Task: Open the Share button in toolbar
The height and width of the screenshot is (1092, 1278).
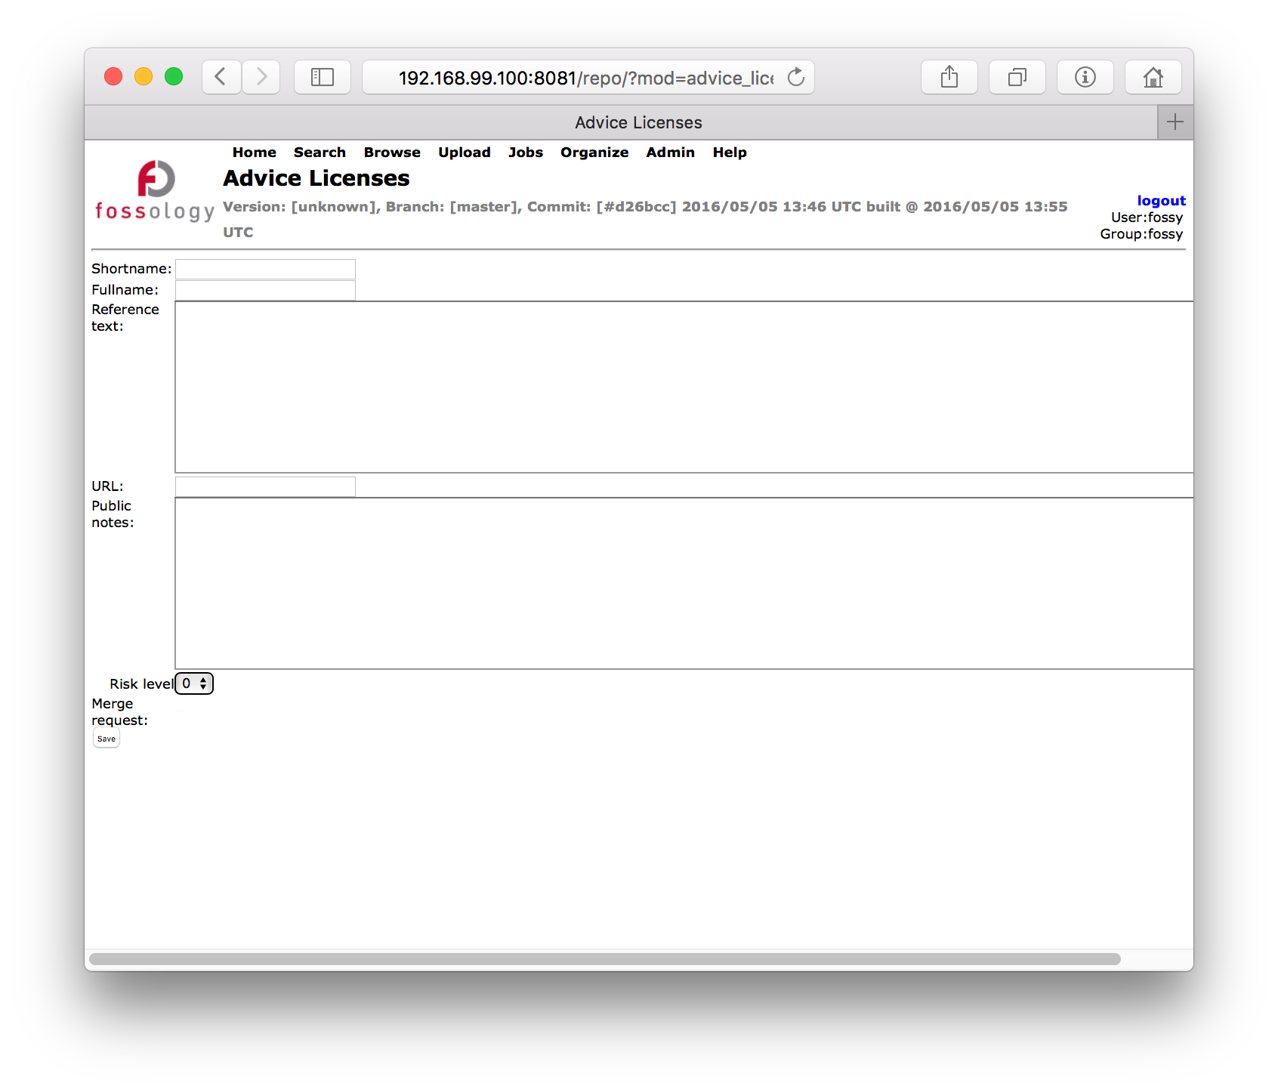Action: (x=949, y=77)
